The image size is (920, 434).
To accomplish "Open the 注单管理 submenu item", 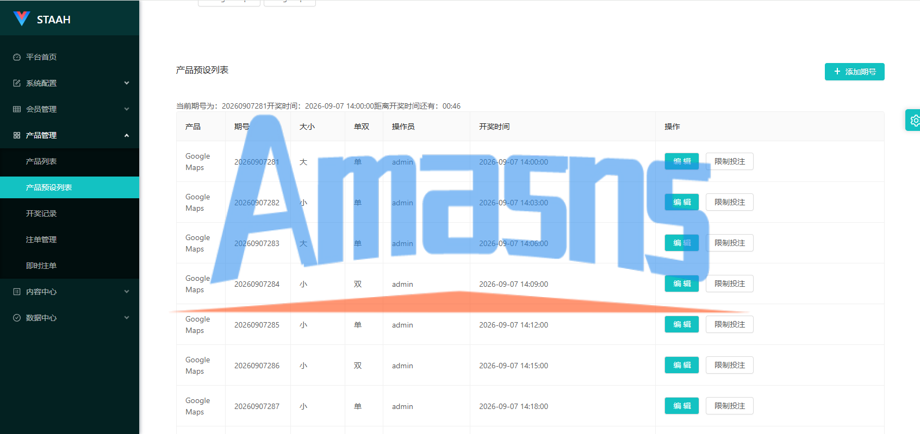I will [x=70, y=240].
